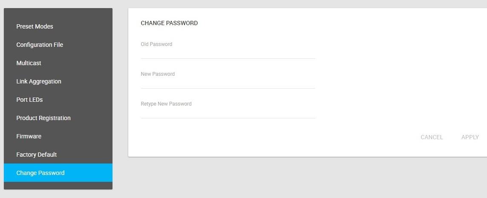Click the CHANGE PASSWORD panel heading

tap(169, 23)
